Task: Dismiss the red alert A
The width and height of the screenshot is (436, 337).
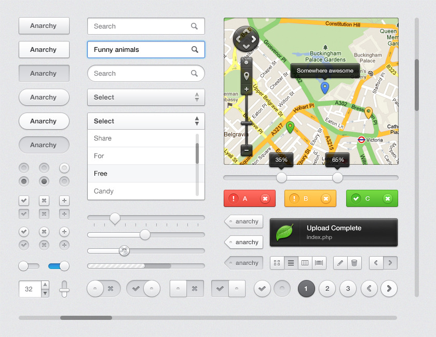Action: [x=265, y=199]
